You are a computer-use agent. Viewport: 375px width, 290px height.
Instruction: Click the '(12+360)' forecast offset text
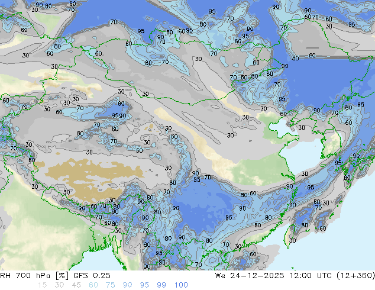[356, 276]
